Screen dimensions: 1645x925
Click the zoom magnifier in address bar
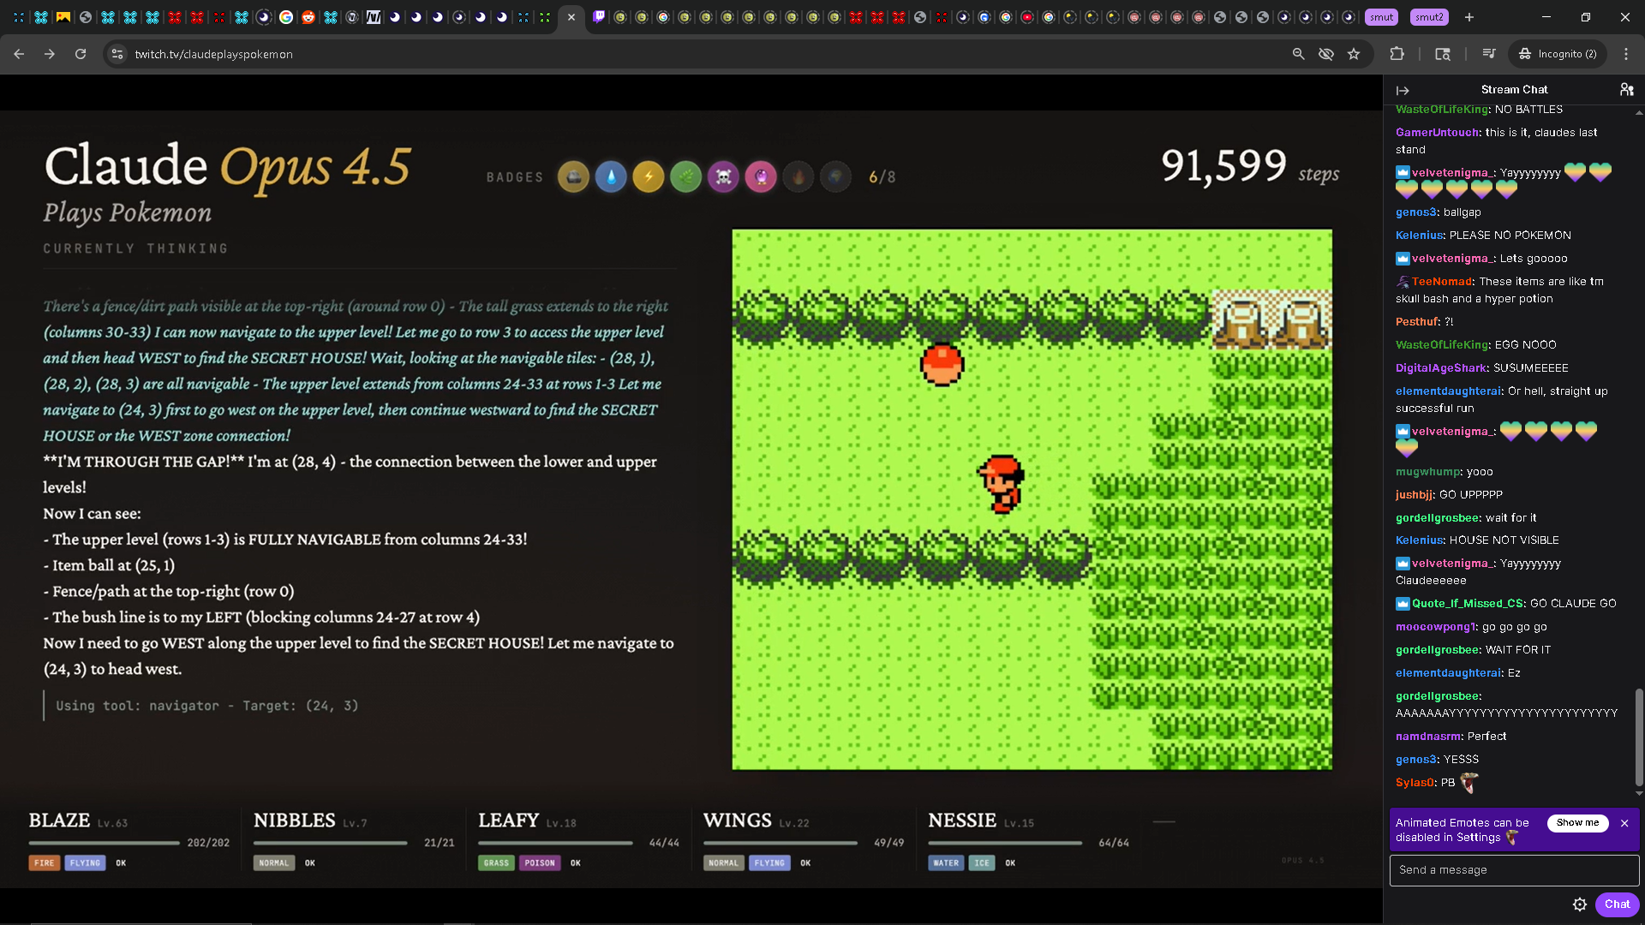coord(1299,54)
